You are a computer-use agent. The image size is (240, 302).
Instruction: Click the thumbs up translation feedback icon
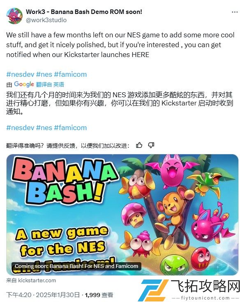tap(139, 145)
